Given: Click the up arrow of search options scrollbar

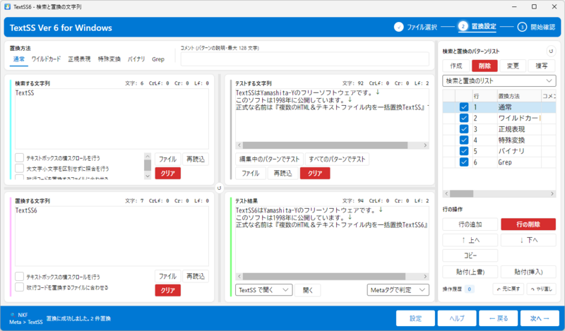Looking at the screenshot, I should [148, 156].
